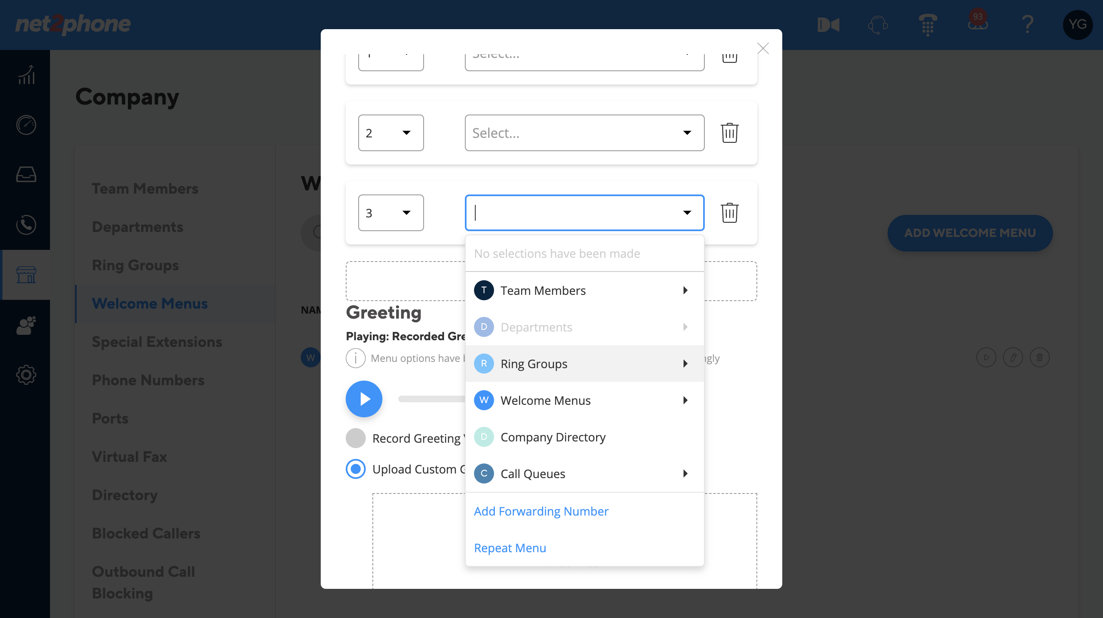Open the analytics chart sidebar icon
Screen dimensions: 1103x618
[x=26, y=75]
